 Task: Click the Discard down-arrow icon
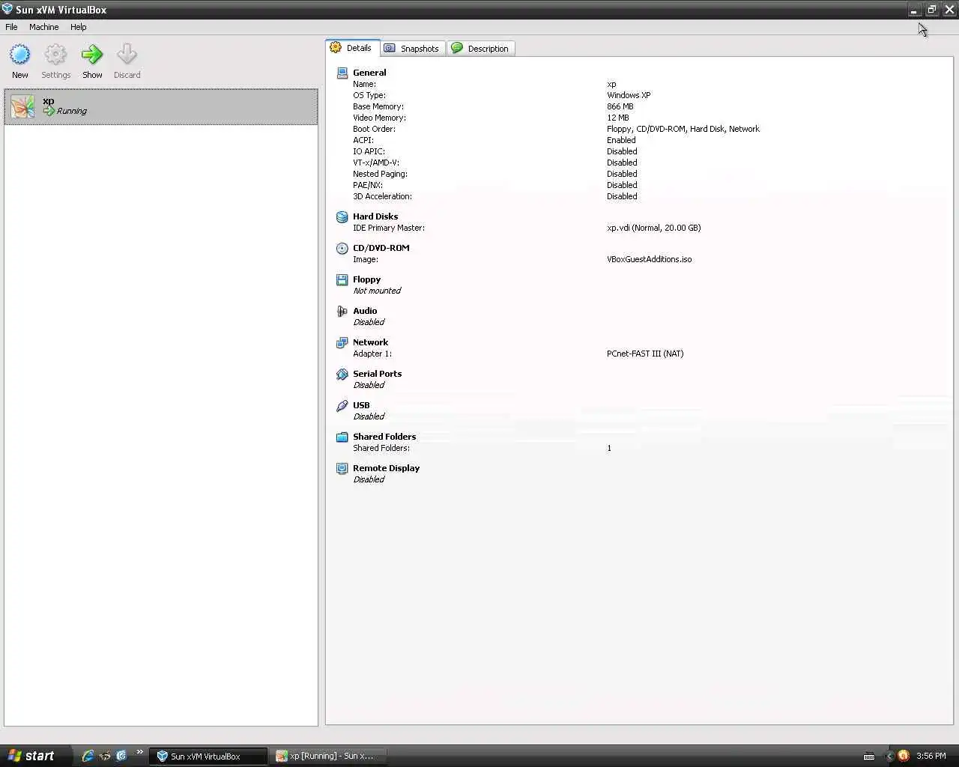[x=127, y=54]
